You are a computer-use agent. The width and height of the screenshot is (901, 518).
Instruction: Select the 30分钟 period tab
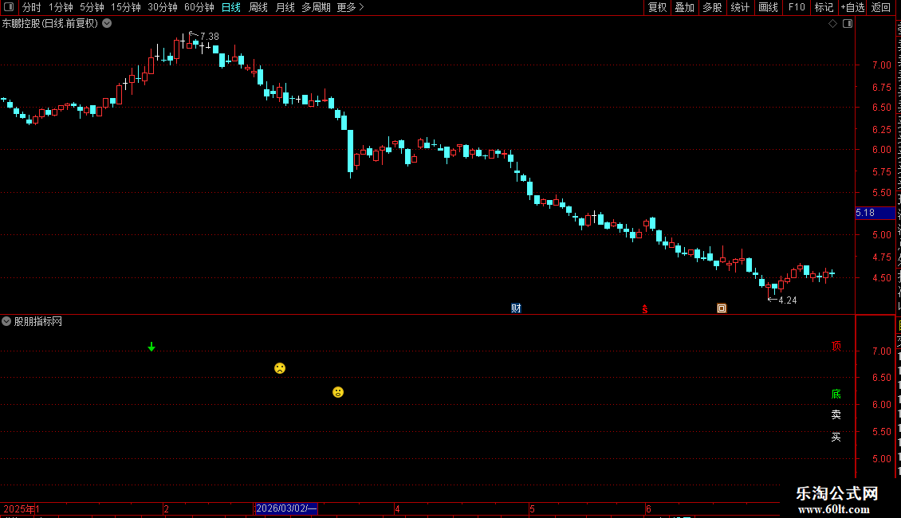point(163,7)
